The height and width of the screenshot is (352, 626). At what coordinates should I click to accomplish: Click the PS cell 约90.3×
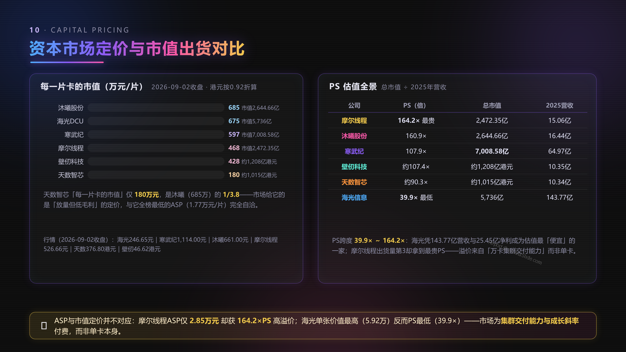416,182
